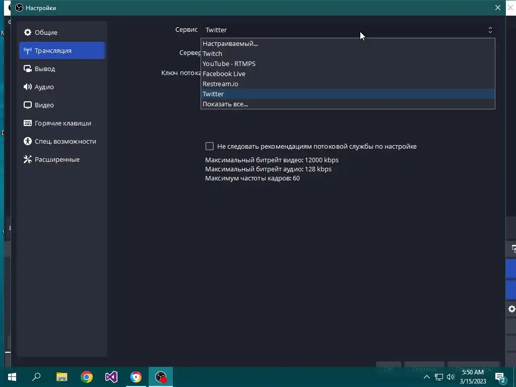Open the Общие settings section
This screenshot has width=516, height=387.
tap(62, 32)
